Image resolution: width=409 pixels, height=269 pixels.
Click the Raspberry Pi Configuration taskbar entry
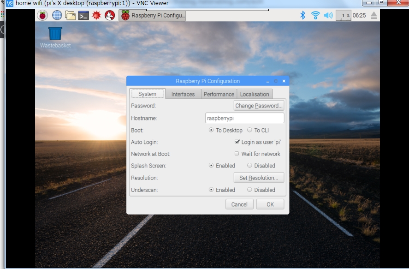coord(152,15)
